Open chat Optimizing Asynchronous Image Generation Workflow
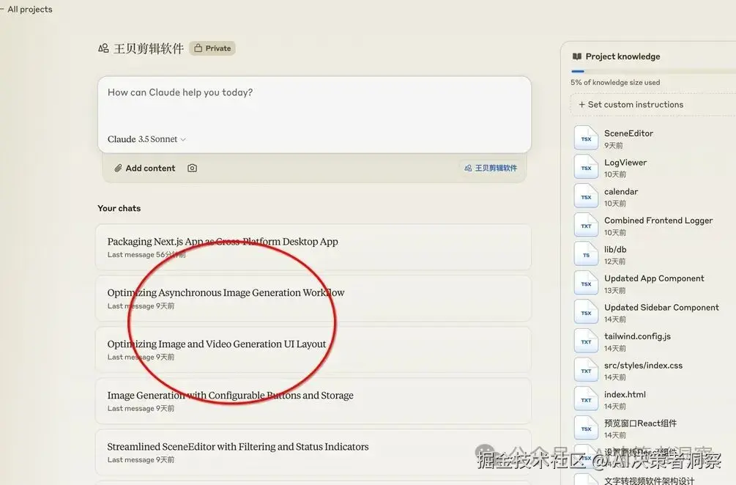Image resolution: width=736 pixels, height=485 pixels. 313,298
